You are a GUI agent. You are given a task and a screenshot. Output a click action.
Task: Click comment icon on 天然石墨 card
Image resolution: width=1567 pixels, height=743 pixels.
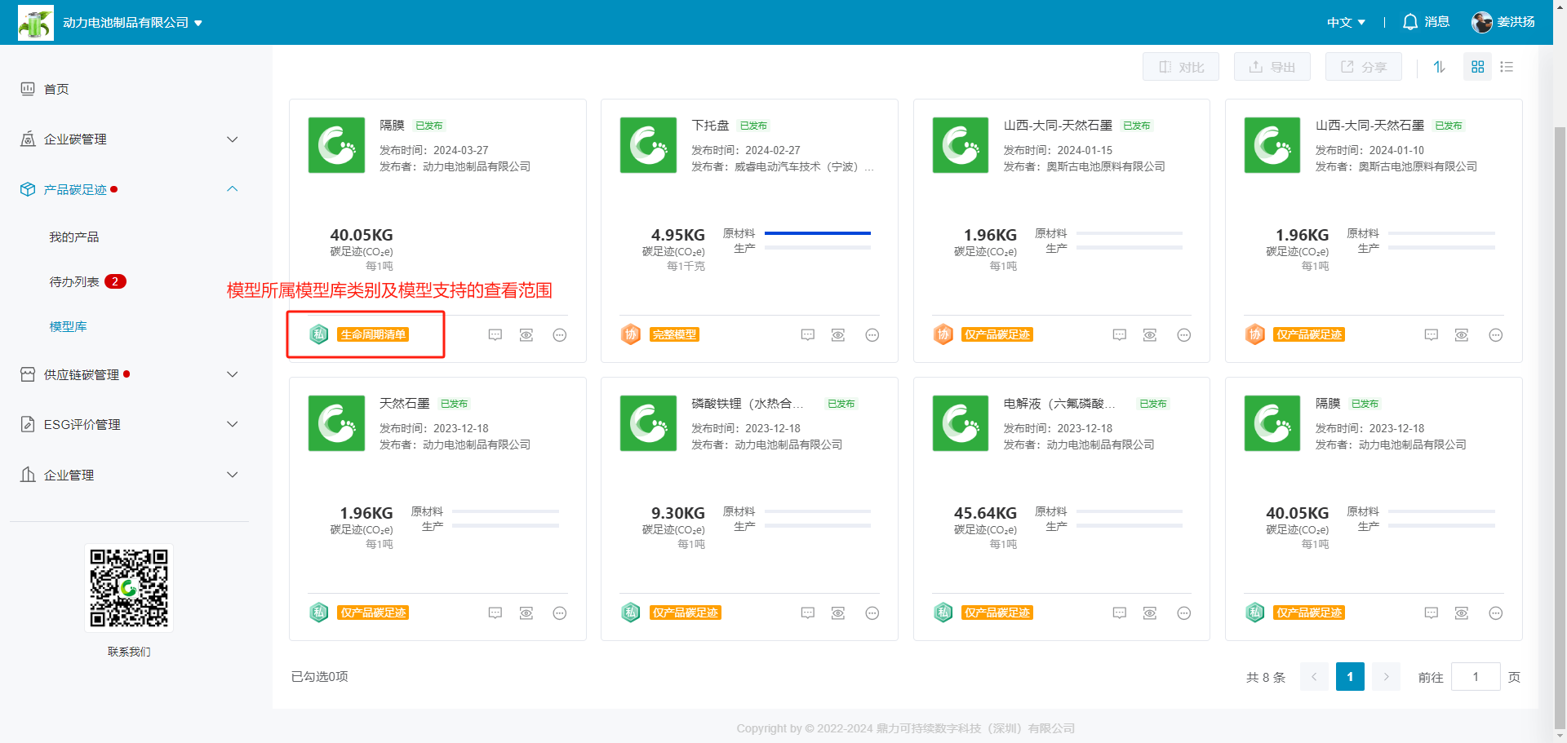495,613
